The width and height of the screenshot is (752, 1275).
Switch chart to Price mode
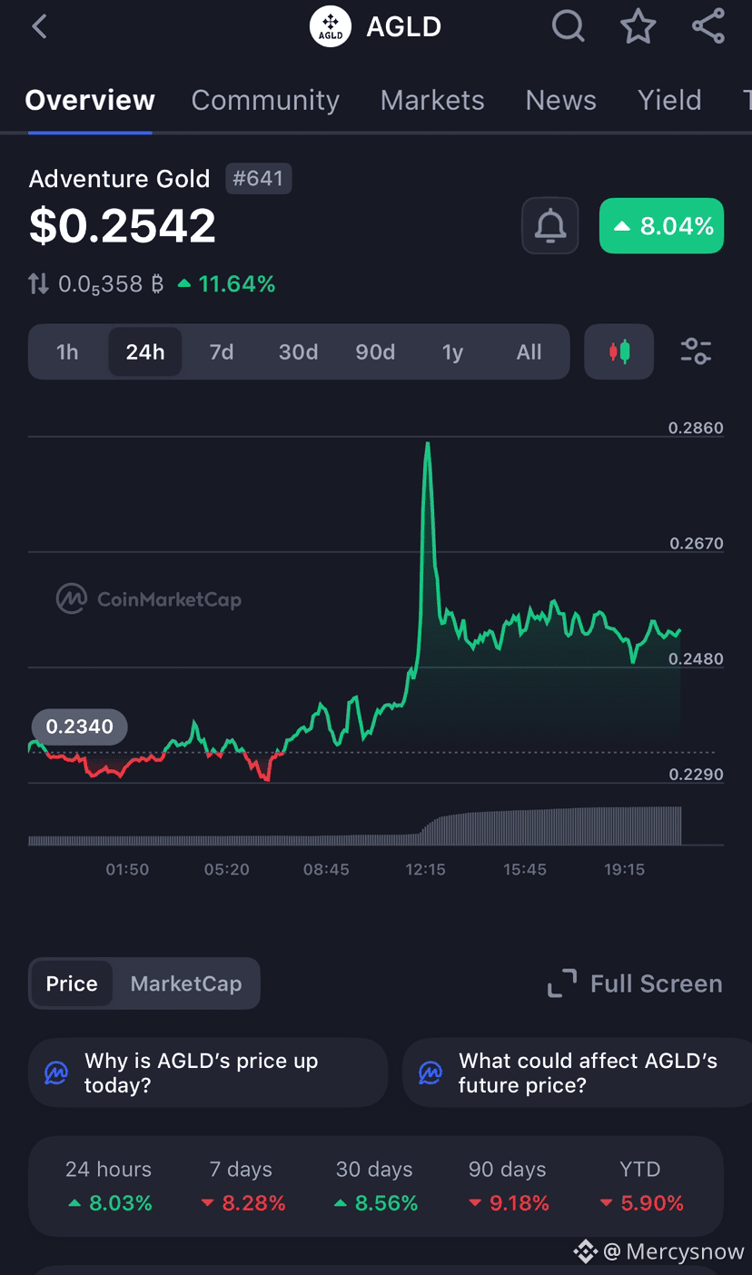point(72,983)
